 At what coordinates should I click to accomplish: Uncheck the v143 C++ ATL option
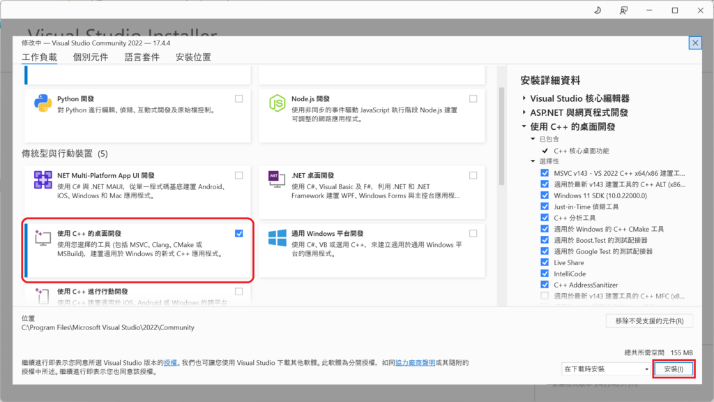pyautogui.click(x=545, y=184)
